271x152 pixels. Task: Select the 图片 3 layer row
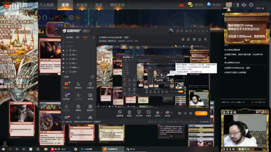pos(78,55)
